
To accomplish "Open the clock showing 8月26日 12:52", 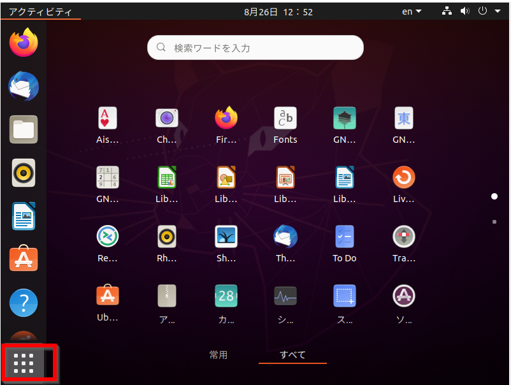I will [x=278, y=12].
